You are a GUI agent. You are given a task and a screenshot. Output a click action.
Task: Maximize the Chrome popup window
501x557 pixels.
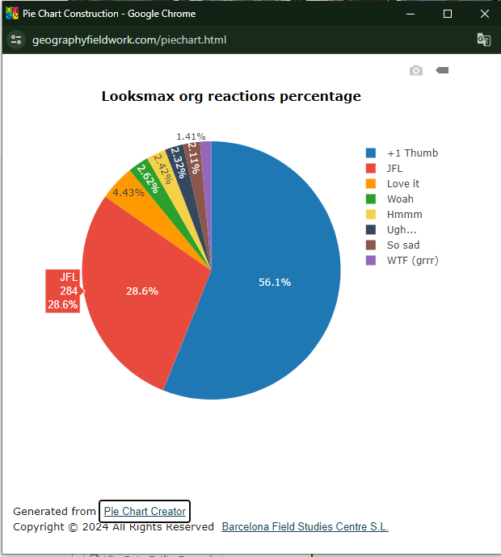tap(448, 14)
